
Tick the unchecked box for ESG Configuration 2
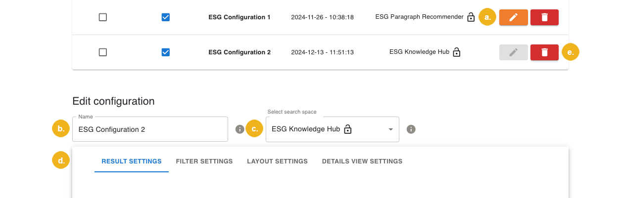point(103,52)
